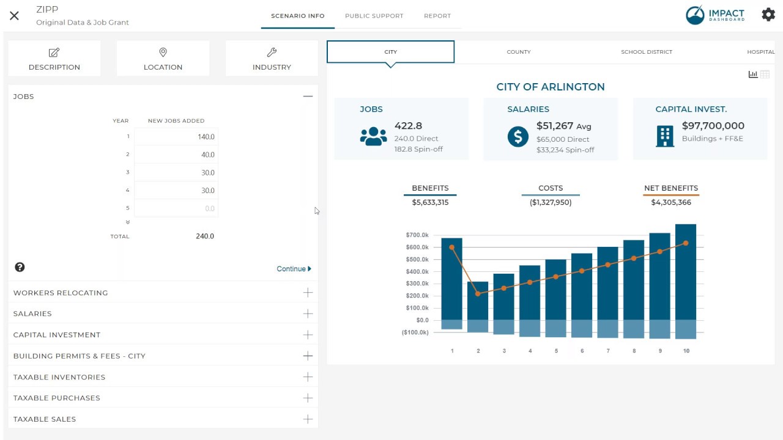Open Description via pencil edit icon
The image size is (783, 440).
pyautogui.click(x=54, y=53)
